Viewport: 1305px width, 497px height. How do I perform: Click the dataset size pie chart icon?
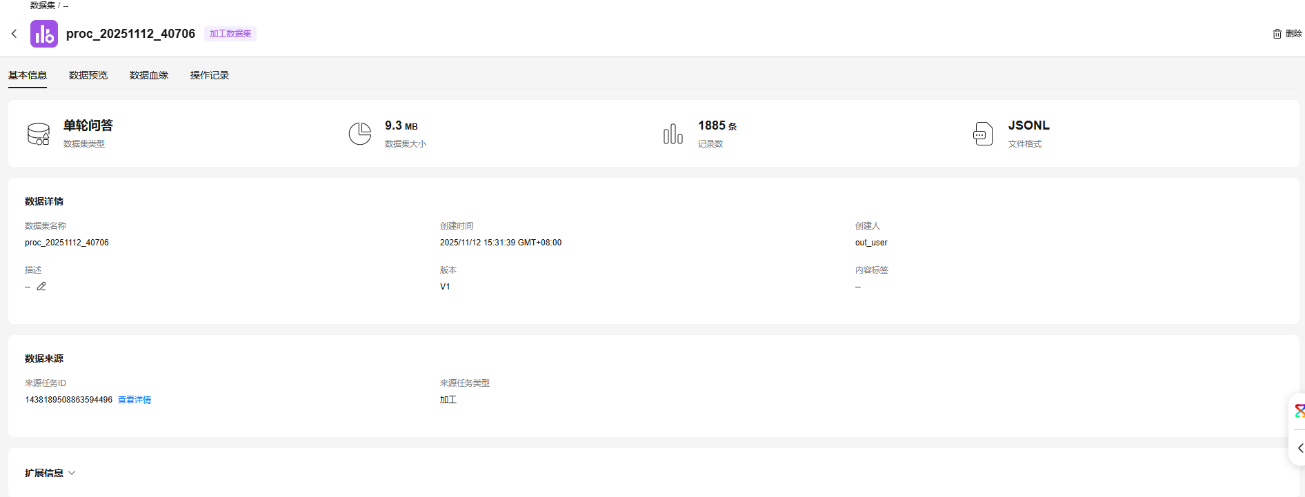[x=359, y=134]
